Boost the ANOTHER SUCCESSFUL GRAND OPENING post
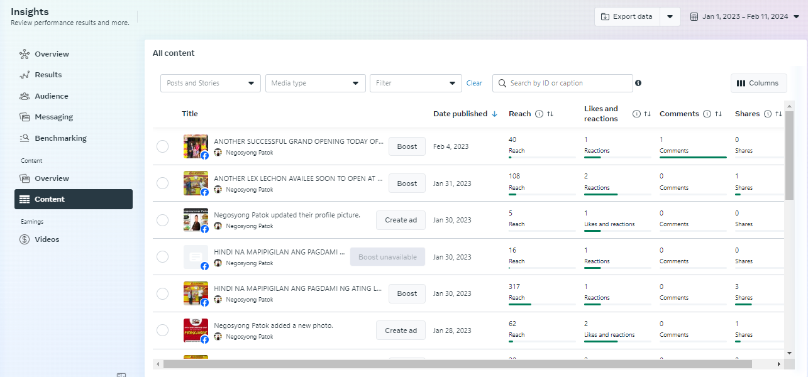The height and width of the screenshot is (377, 808). 407,146
